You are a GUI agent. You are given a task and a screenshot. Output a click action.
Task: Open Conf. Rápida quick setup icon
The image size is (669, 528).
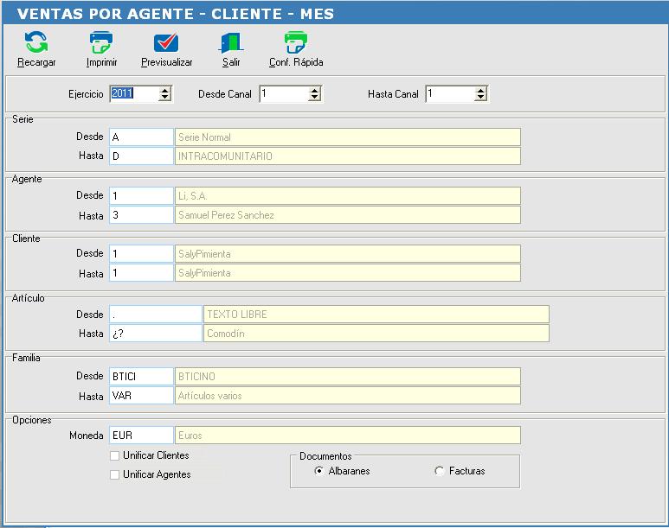click(296, 42)
